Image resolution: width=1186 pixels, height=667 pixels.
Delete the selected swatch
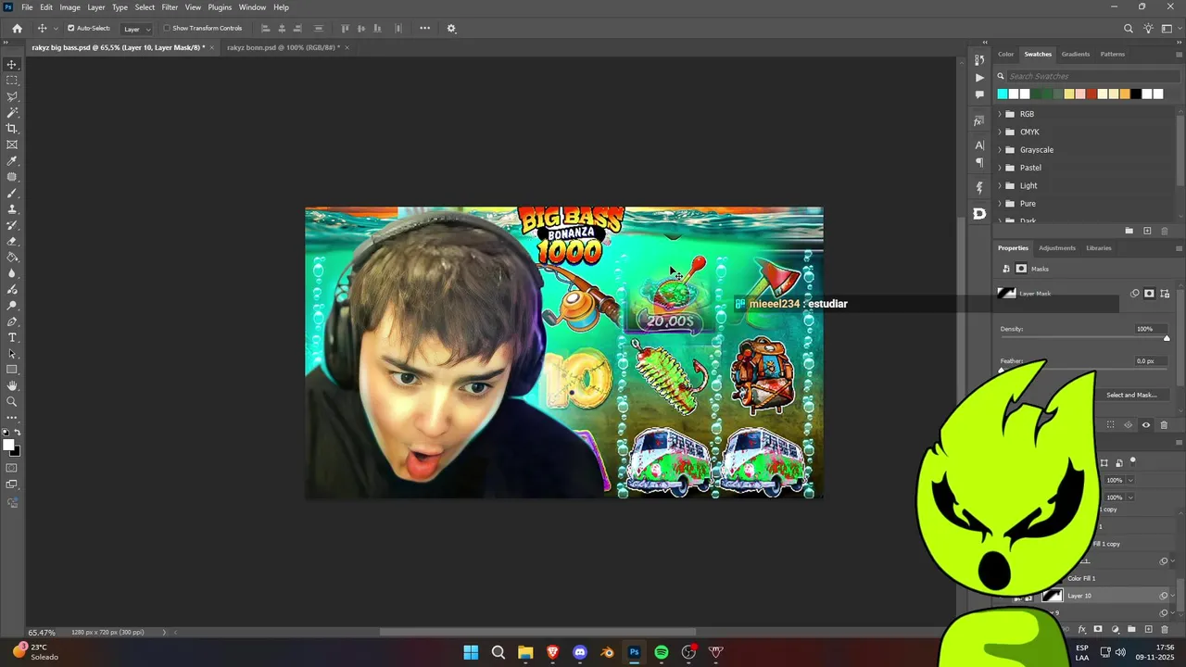point(1165,231)
